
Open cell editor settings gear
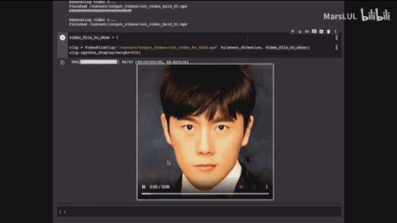pyautogui.click(x=321, y=32)
